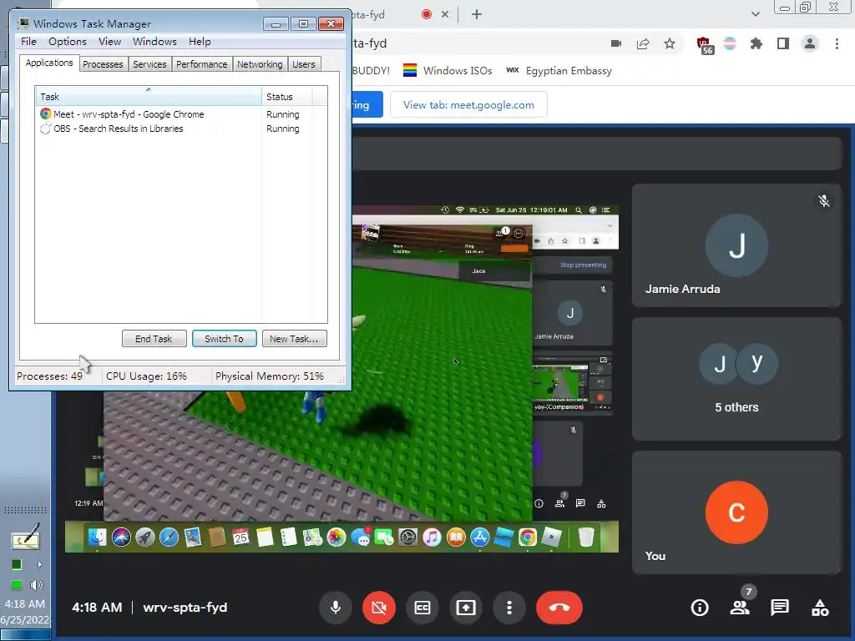The height and width of the screenshot is (641, 855).
Task: Open the Help menu in Task Manager
Action: 200,42
